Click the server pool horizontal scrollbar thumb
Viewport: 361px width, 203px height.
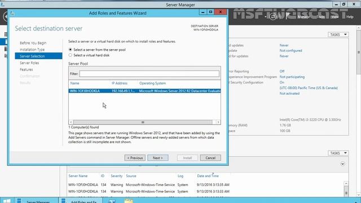pos(143,122)
